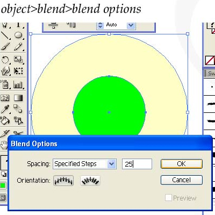Click the screen mode icon in toolbox
215x215 pixels.
click(3, 198)
